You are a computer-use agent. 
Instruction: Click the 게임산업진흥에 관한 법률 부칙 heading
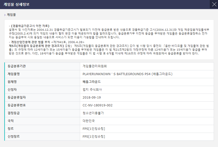31,42
